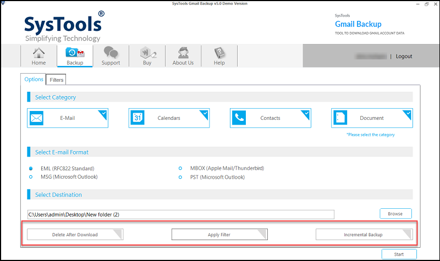
Task: Click the Document page icon
Action: pyautogui.click(x=340, y=118)
